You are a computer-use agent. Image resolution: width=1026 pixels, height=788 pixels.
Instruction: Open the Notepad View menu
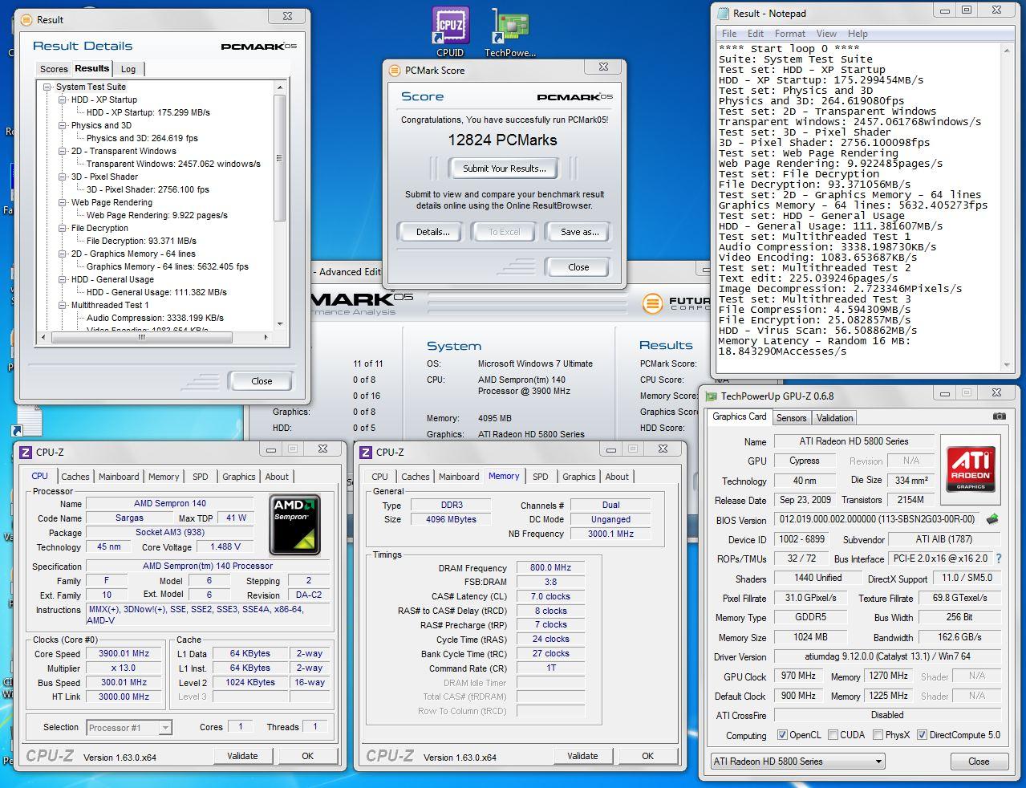click(x=826, y=34)
